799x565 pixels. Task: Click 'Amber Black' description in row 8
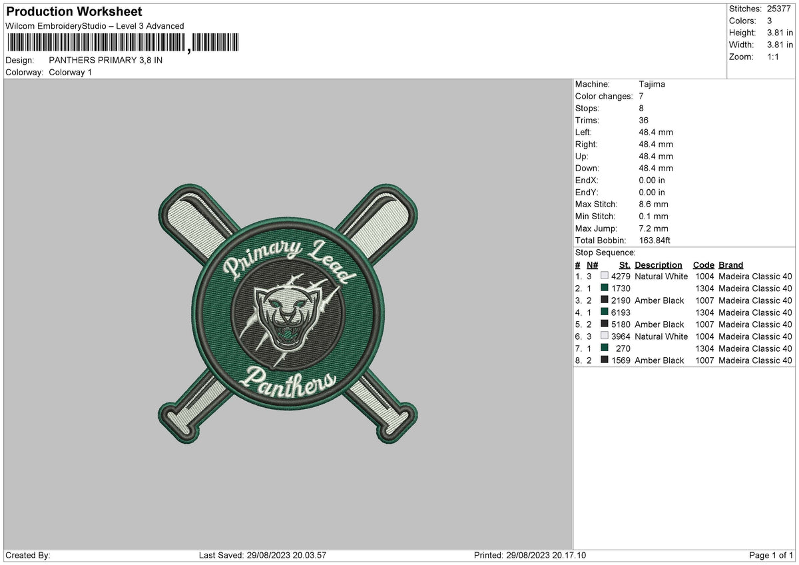(659, 360)
